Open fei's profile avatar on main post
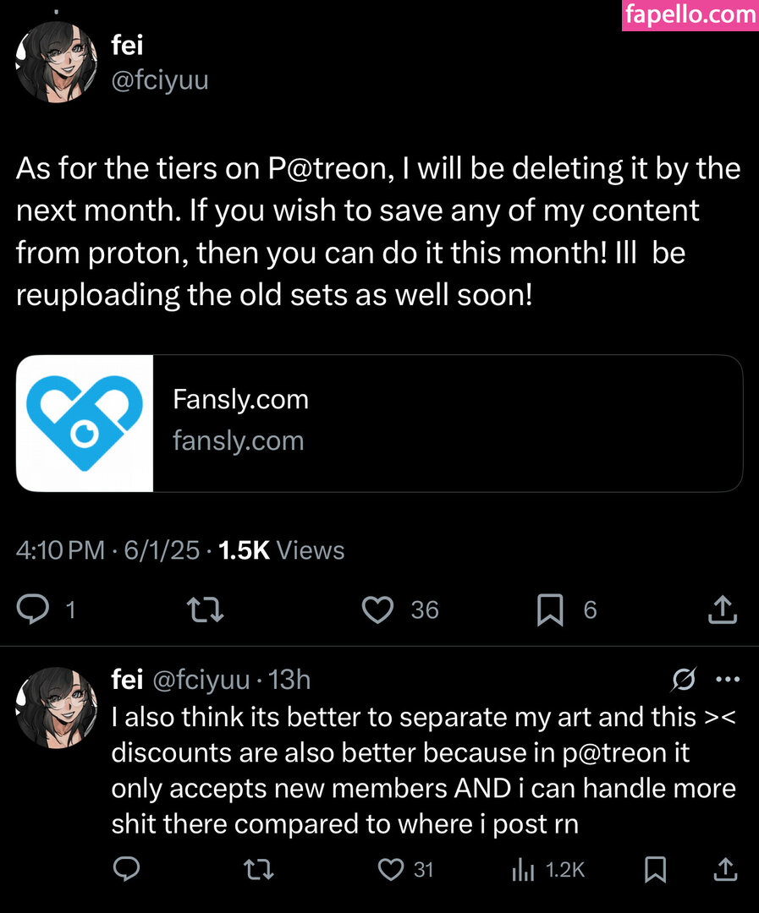The width and height of the screenshot is (759, 913). [56, 63]
